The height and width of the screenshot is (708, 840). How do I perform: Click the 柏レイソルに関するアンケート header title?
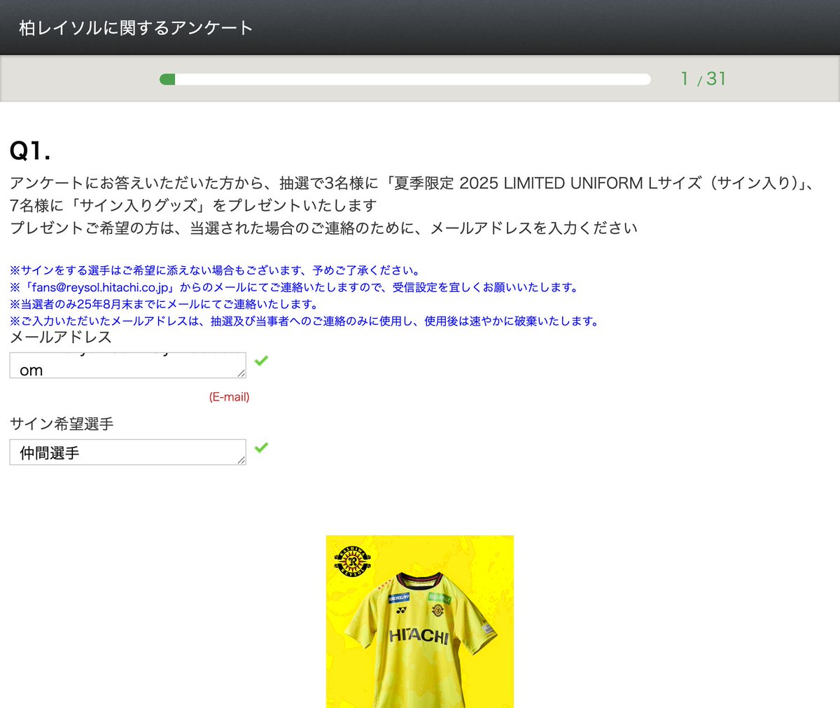136,28
